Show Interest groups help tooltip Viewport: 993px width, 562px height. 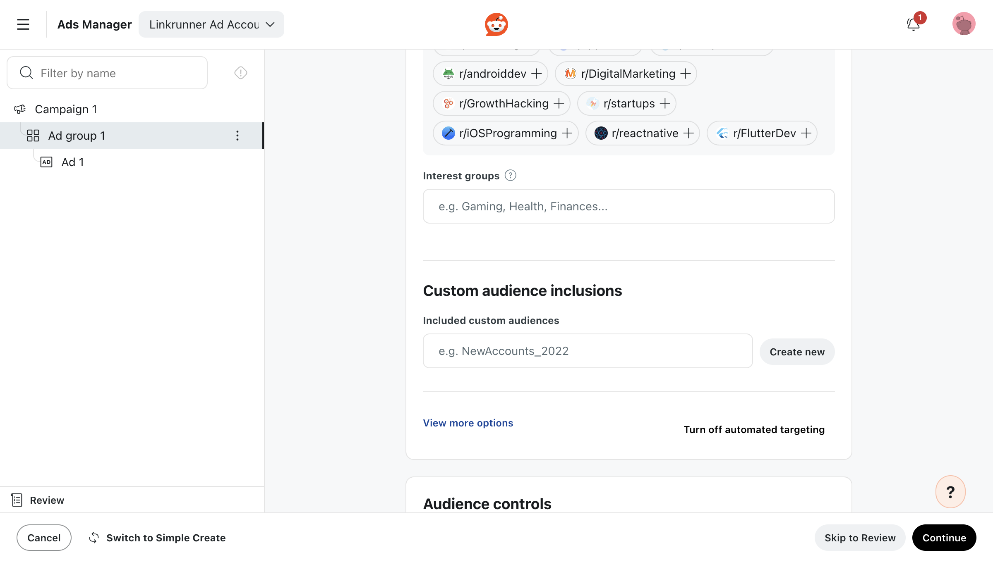tap(511, 176)
